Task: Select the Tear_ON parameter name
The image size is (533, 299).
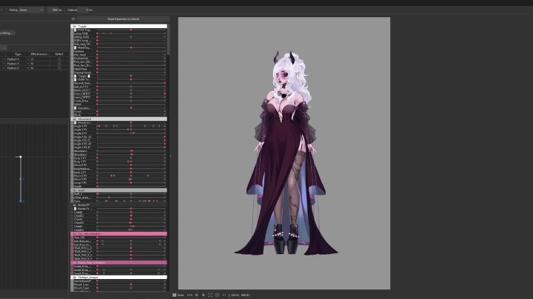Action: [79, 237]
